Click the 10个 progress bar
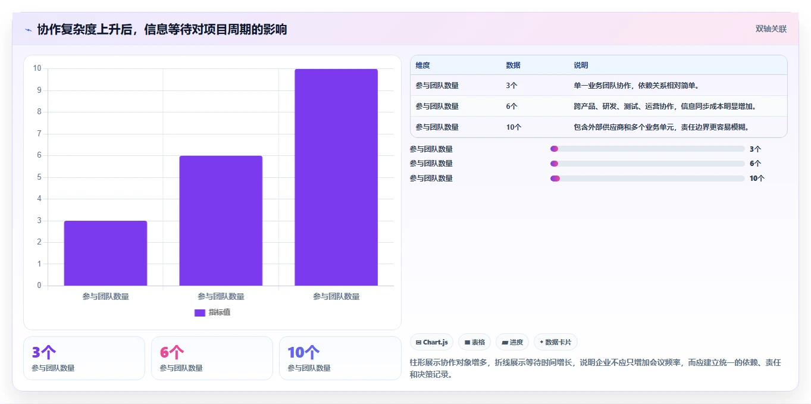 pyautogui.click(x=647, y=178)
